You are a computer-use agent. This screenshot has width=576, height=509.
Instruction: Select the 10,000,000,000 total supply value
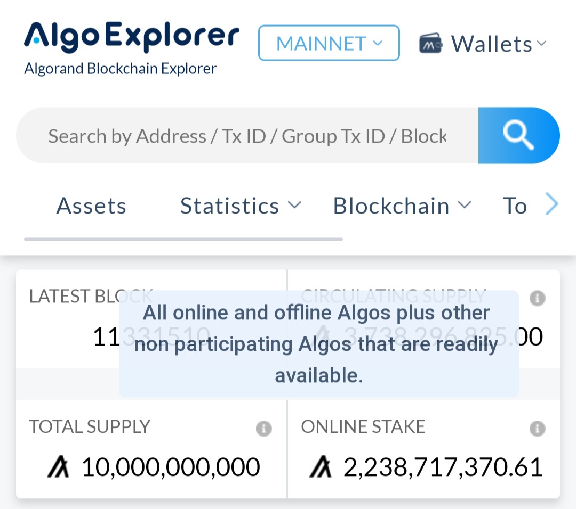171,467
